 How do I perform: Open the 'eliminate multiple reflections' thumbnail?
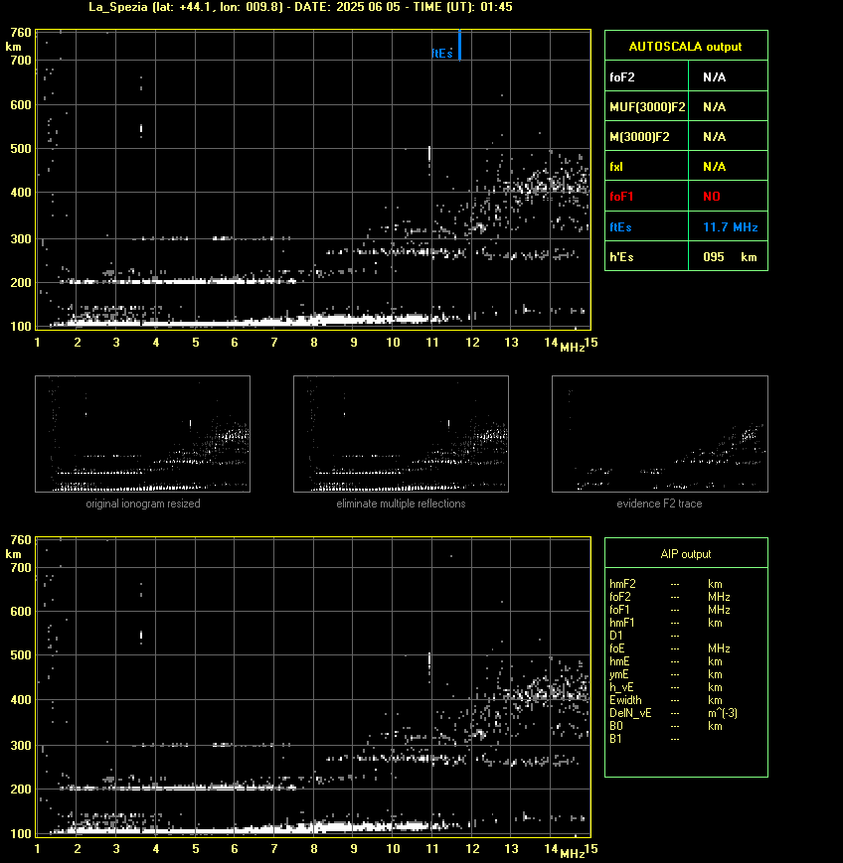[x=401, y=434]
